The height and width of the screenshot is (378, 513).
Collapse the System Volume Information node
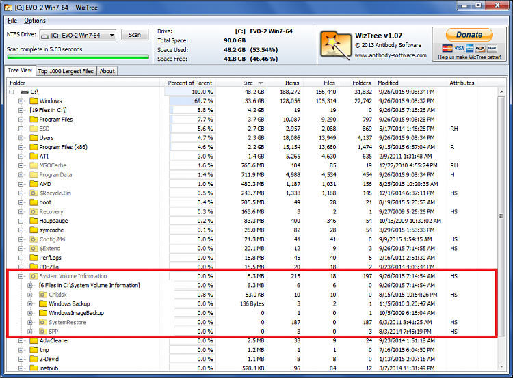click(x=21, y=276)
